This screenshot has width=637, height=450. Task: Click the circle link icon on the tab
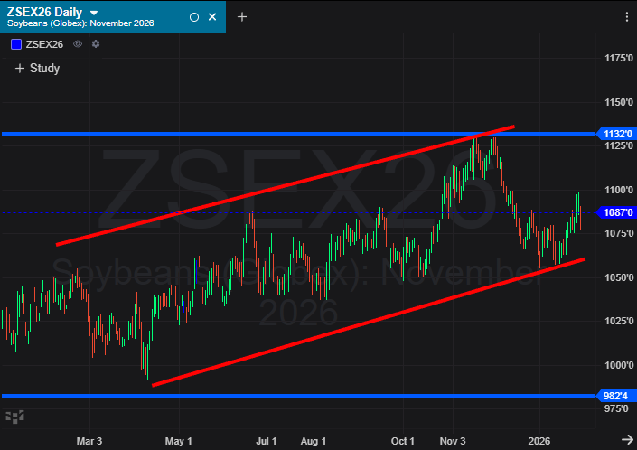point(194,17)
